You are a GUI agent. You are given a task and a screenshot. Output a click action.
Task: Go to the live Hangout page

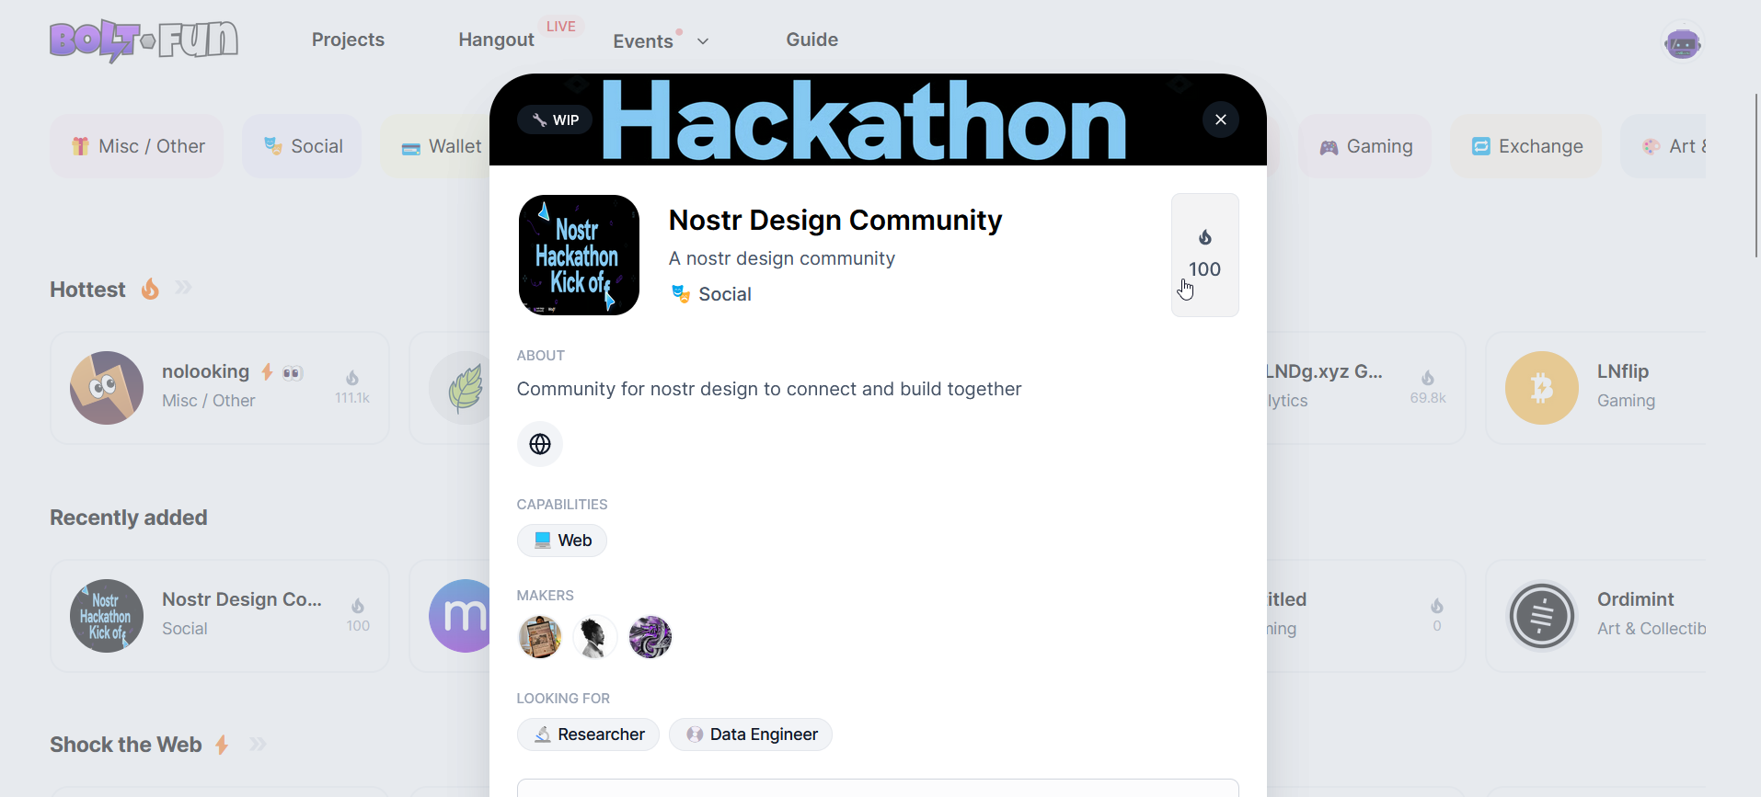click(x=497, y=40)
